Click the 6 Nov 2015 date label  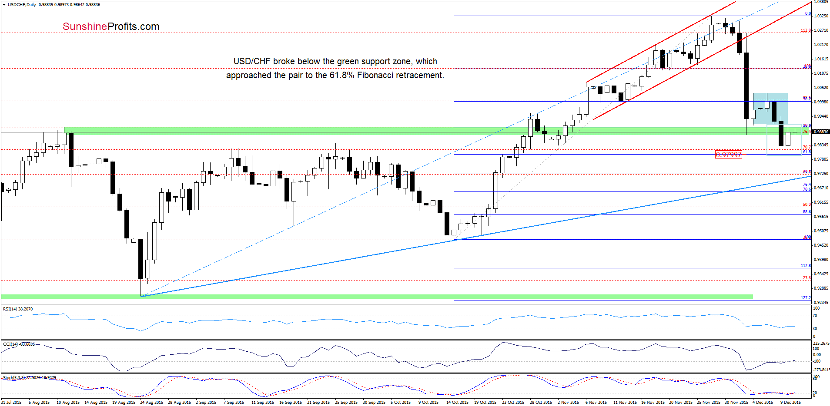(596, 403)
